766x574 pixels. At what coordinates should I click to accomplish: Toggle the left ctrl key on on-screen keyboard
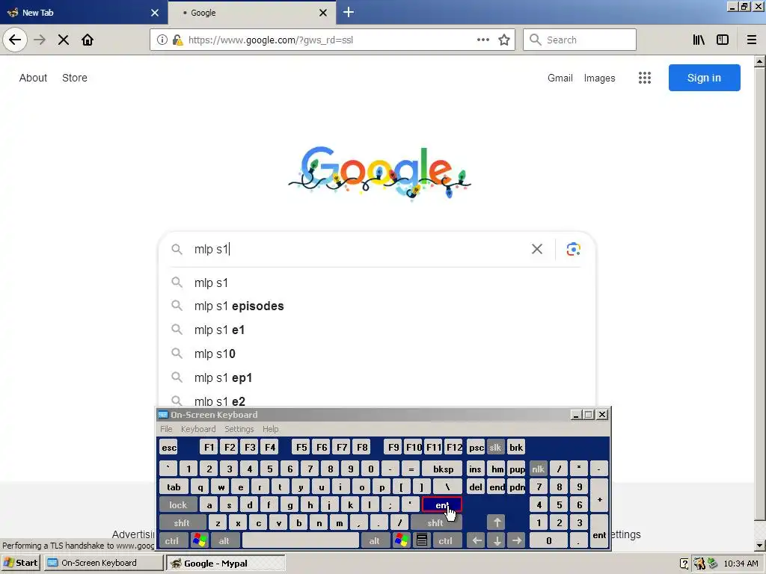(172, 540)
